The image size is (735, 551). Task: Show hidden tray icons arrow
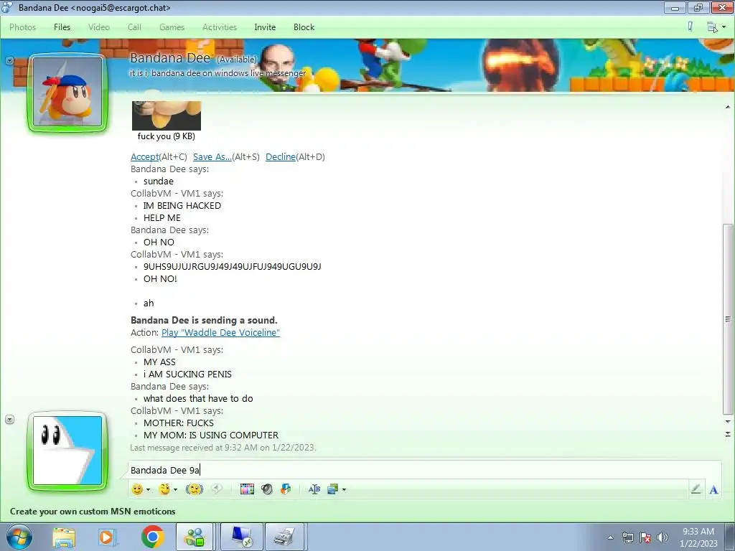[x=610, y=537]
